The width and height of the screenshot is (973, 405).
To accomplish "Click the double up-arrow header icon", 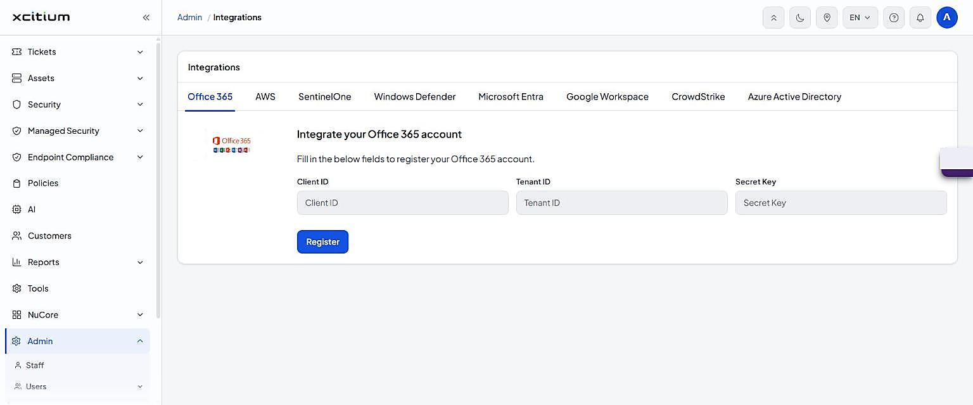I will click(x=773, y=18).
